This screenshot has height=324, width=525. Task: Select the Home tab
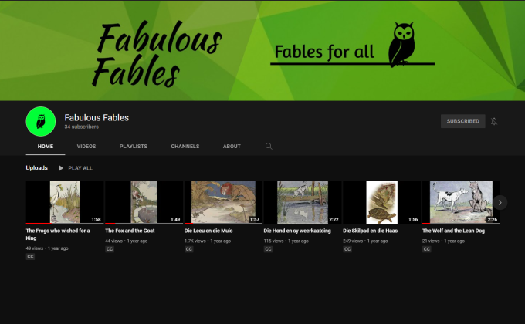45,146
